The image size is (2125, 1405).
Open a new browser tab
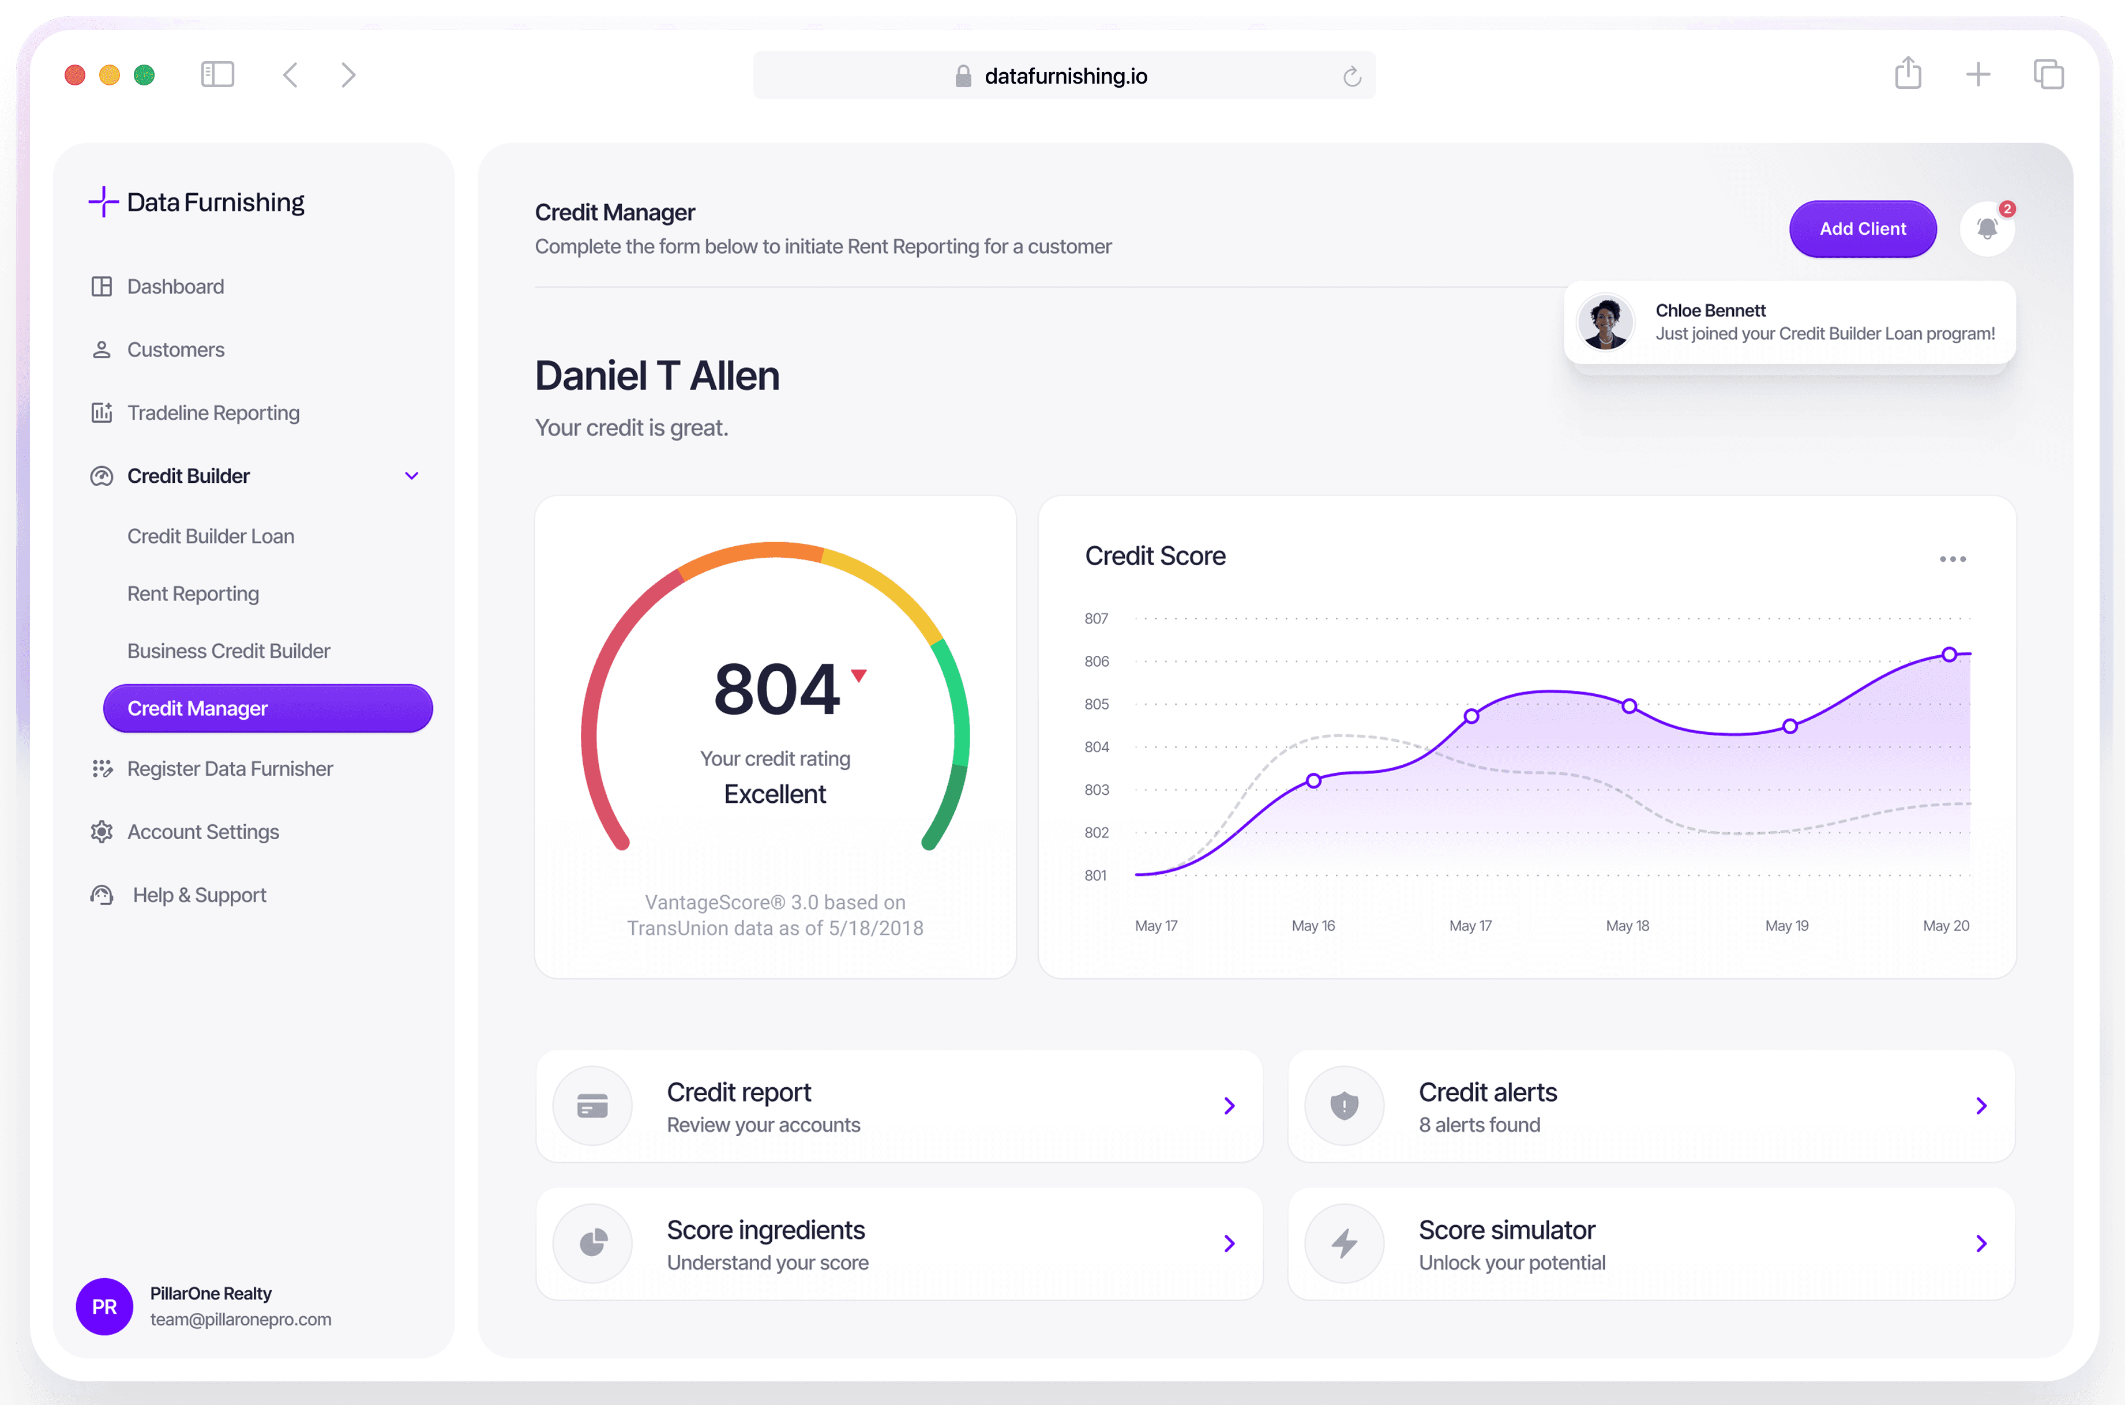1978,74
